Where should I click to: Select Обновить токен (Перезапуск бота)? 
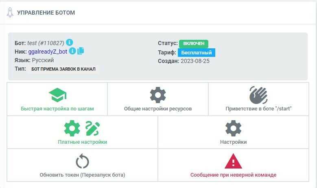(82, 175)
